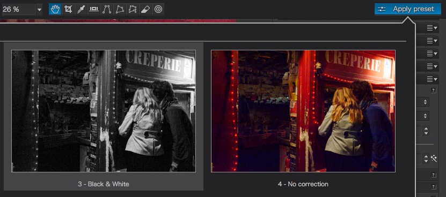Open the topmost palette menu dropdown
Image resolution: width=446 pixels, height=197 pixels.
[432, 28]
